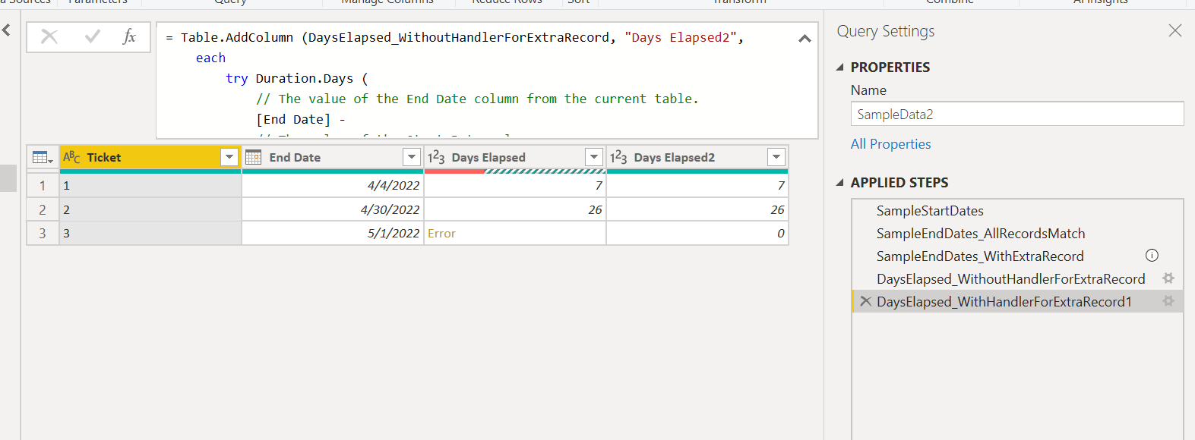1195x440 pixels.
Task: Click Days Elapsed2 cell showing 0
Action: pyautogui.click(x=697, y=234)
